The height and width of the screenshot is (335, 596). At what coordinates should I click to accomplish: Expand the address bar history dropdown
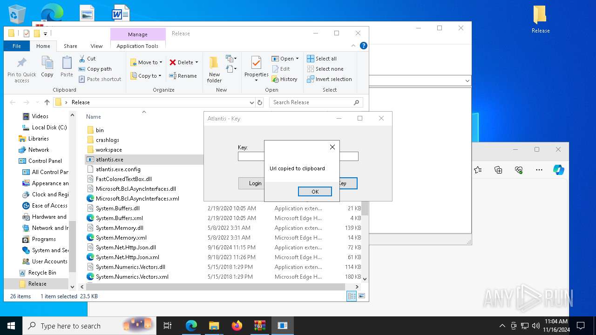click(251, 102)
